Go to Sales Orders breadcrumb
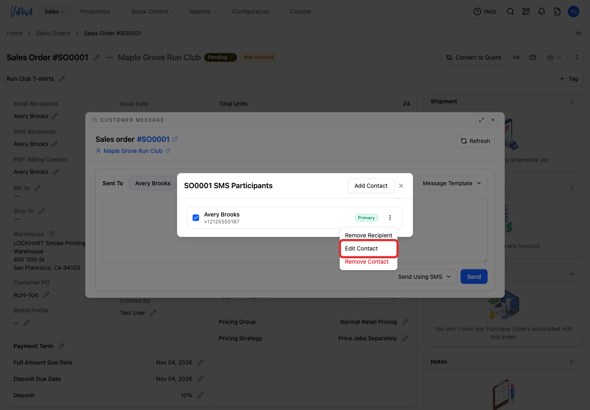Viewport: 590px width, 410px height. 53,33
